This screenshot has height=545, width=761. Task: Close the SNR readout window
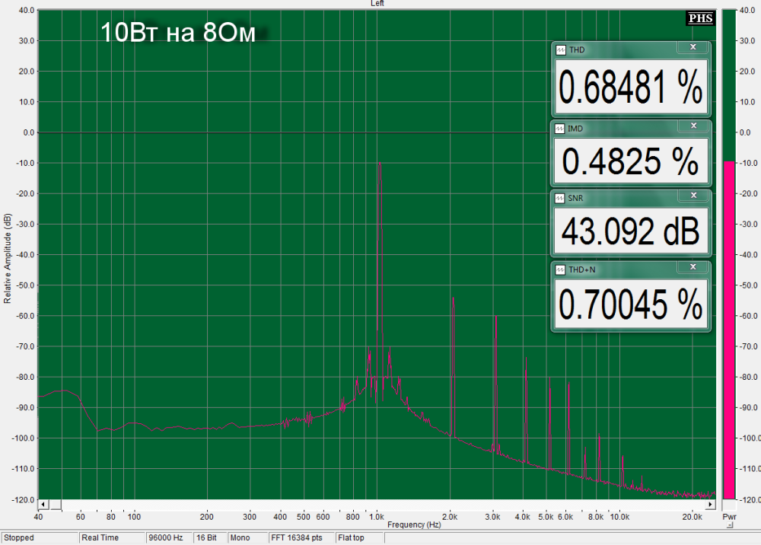[692, 196]
